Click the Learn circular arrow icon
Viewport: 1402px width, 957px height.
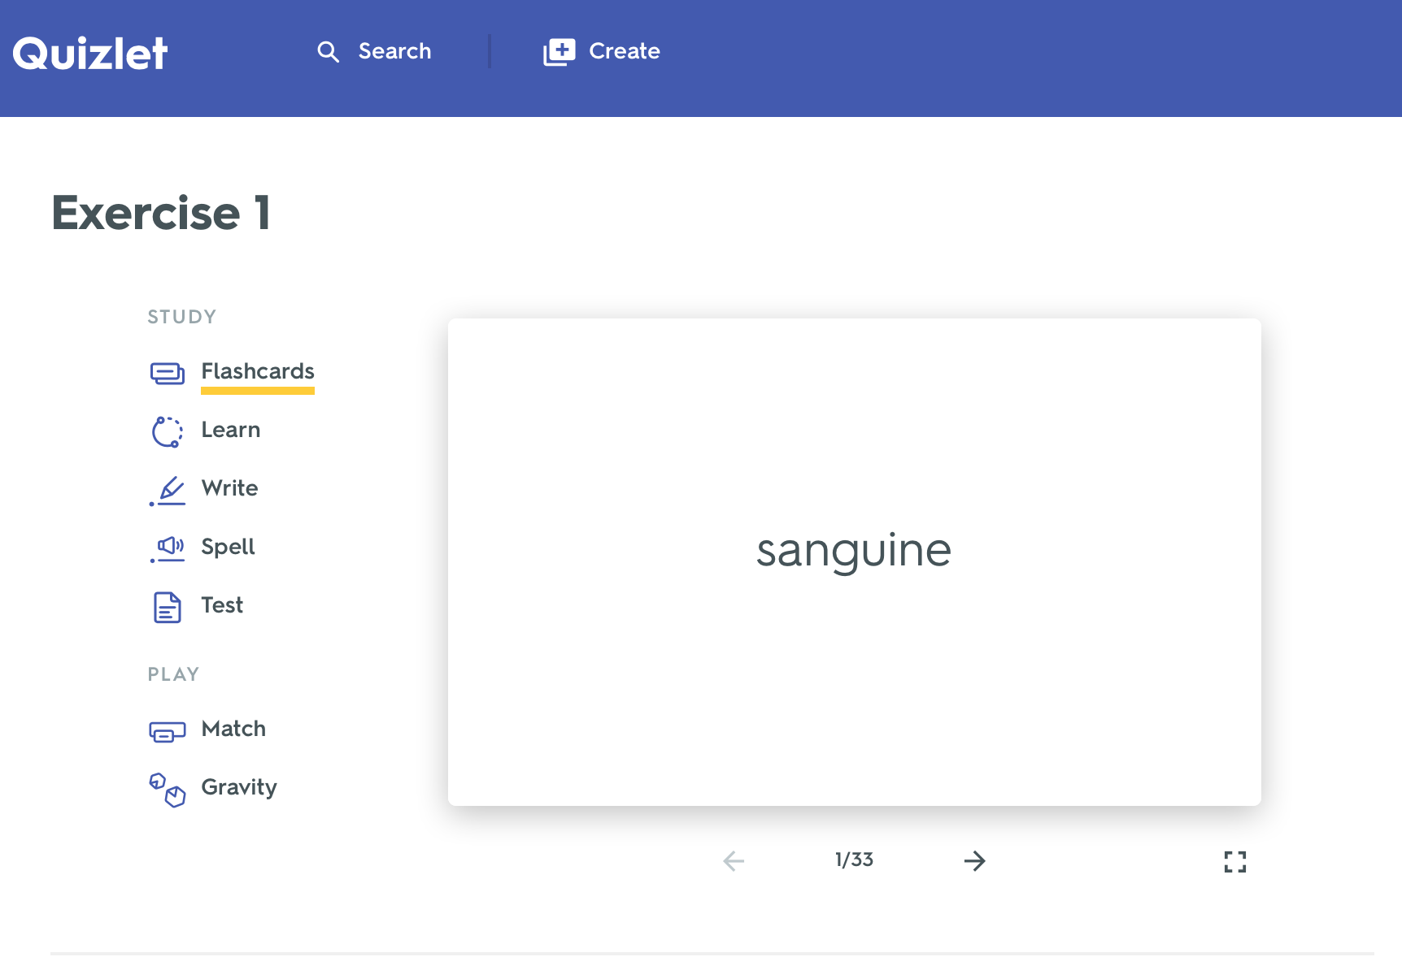[168, 431]
